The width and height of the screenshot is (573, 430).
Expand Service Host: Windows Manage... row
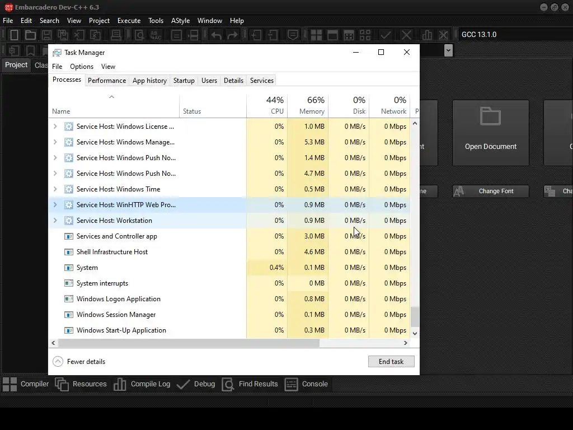click(55, 142)
